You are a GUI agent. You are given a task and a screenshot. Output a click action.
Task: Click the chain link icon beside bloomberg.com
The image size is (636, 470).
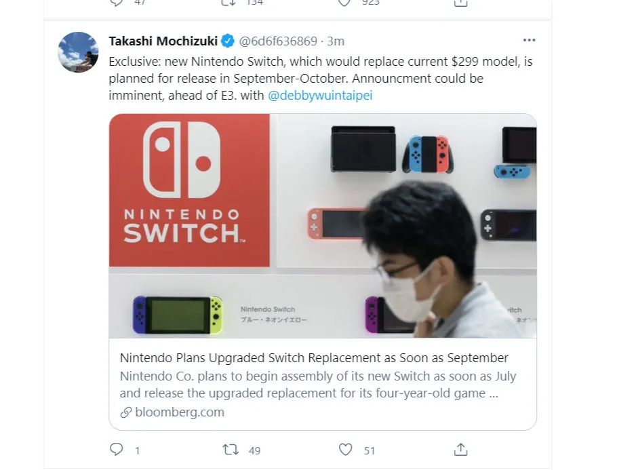[126, 412]
